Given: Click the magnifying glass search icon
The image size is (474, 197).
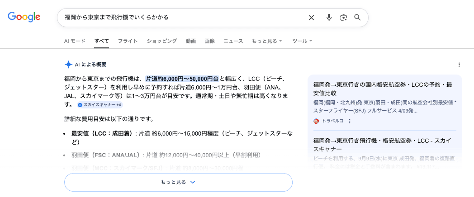Looking at the screenshot, I should click(x=357, y=18).
